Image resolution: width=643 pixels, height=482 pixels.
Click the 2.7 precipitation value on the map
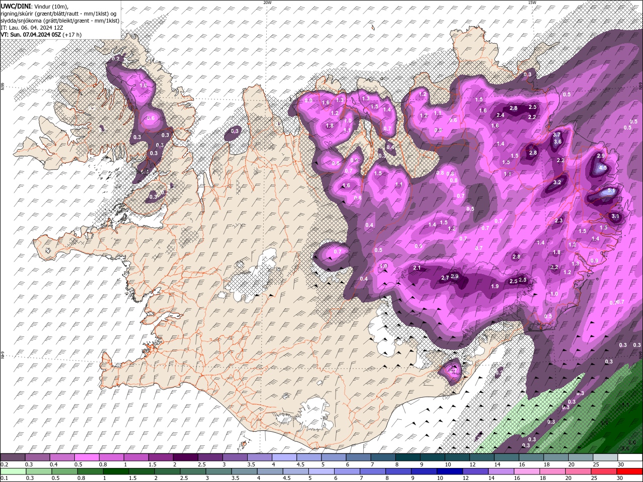pos(445,278)
